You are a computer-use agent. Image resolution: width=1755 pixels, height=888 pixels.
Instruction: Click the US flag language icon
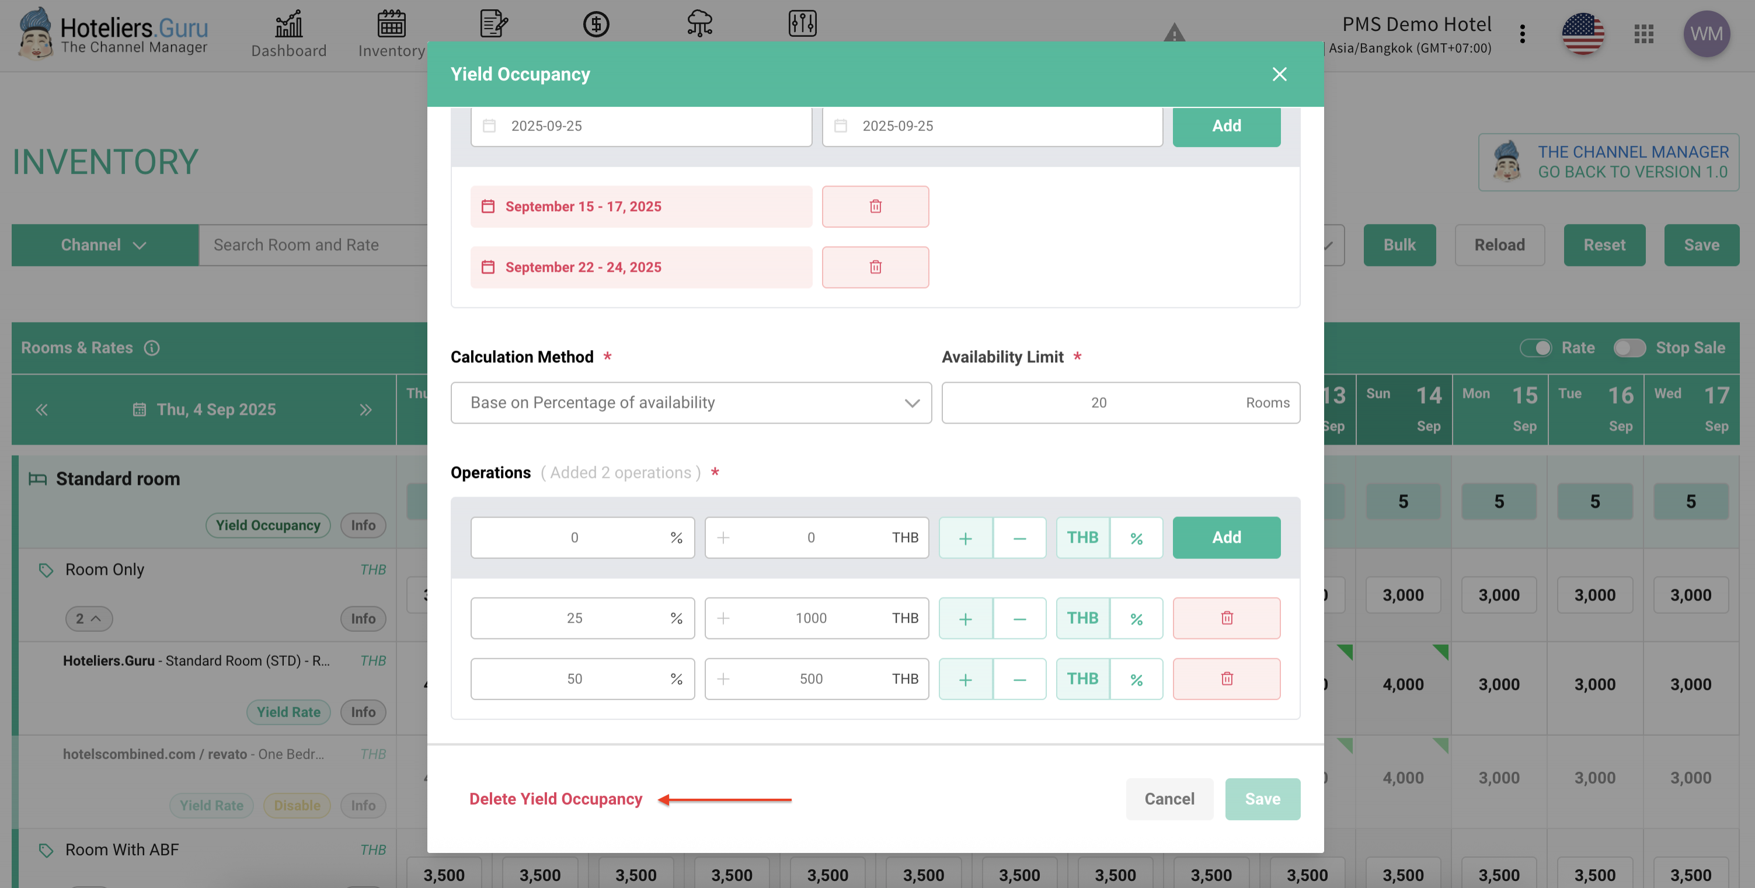(1582, 33)
